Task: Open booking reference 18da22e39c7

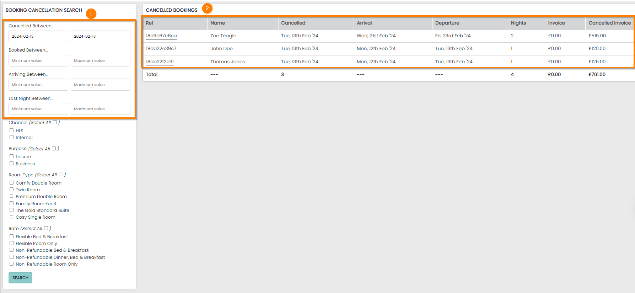Action: pos(161,49)
